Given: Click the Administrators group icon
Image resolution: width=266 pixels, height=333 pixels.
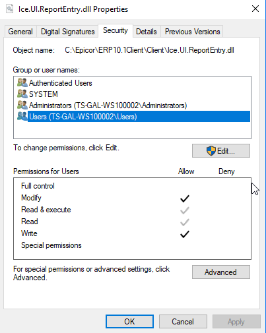Looking at the screenshot, I should 22,105.
